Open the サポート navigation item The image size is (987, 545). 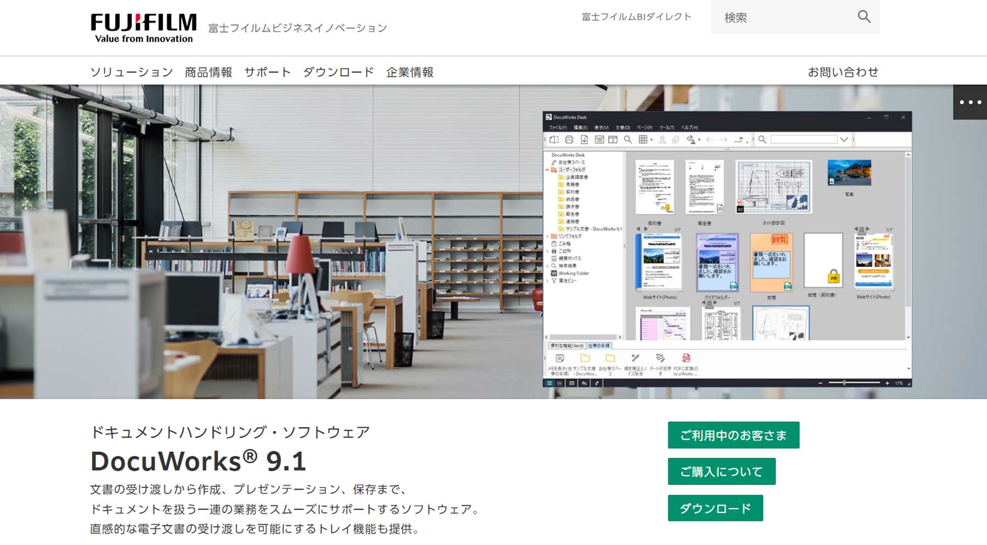click(267, 72)
